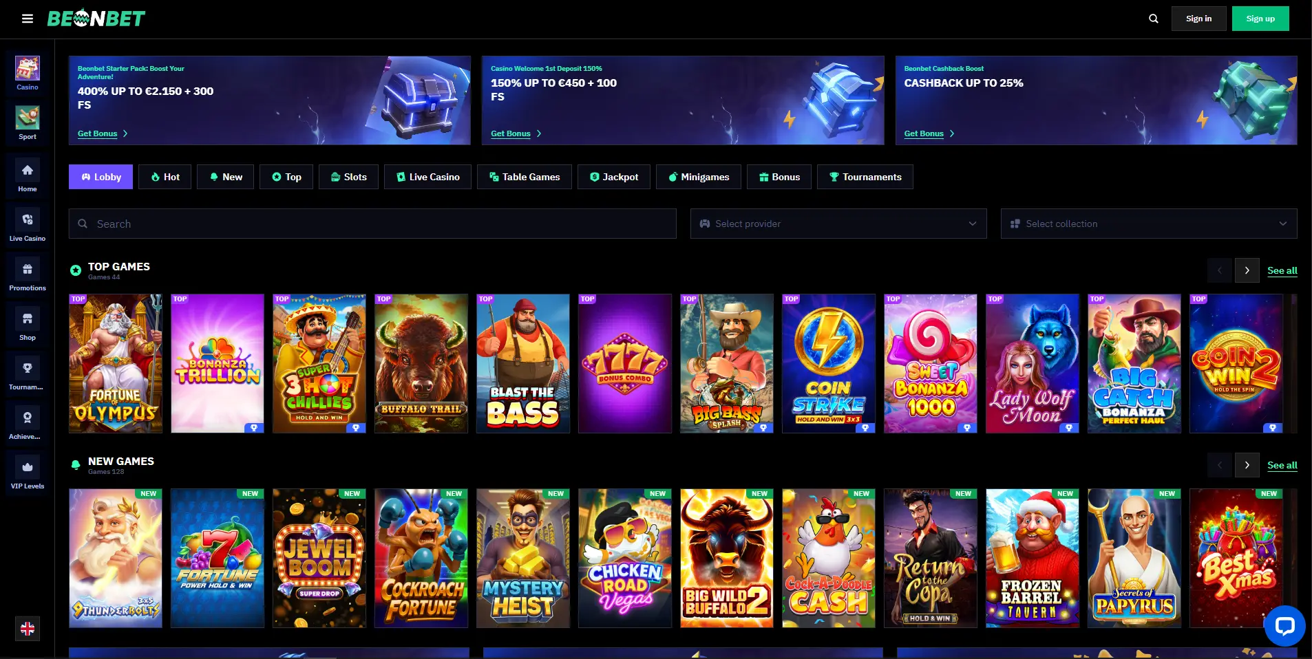The height and width of the screenshot is (659, 1312).
Task: Show next New Games with arrow
Action: click(1247, 465)
